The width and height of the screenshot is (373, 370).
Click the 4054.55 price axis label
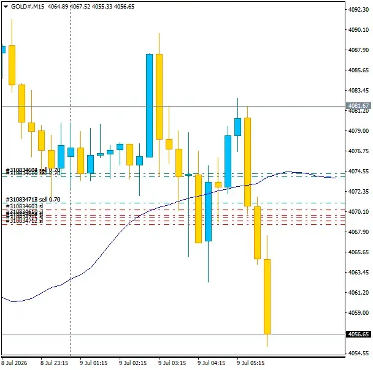point(358,353)
